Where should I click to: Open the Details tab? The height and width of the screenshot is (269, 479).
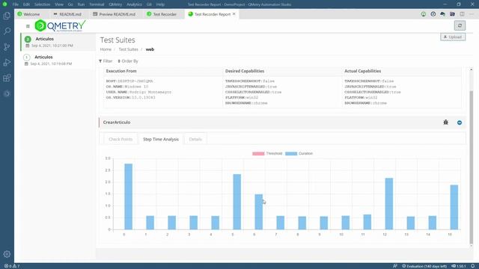pyautogui.click(x=195, y=139)
